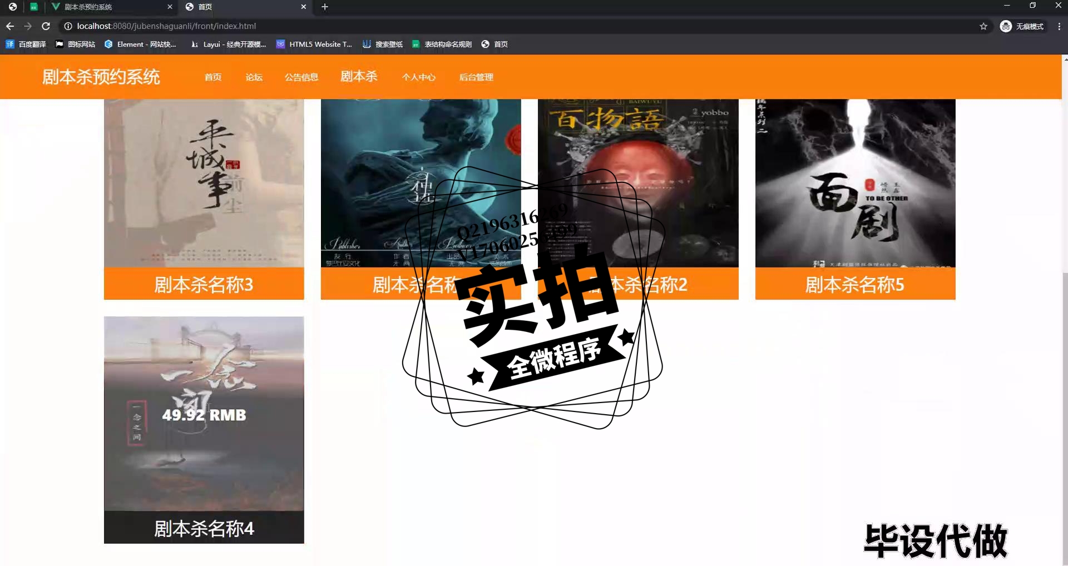Image resolution: width=1068 pixels, height=566 pixels.
Task: Open a new browser tab
Action: point(325,7)
